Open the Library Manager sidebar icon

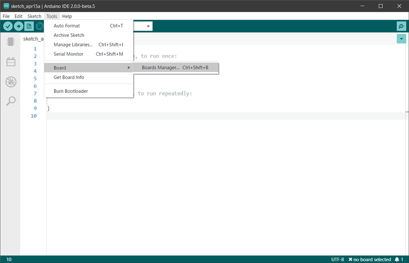(x=10, y=62)
